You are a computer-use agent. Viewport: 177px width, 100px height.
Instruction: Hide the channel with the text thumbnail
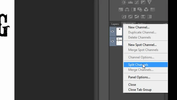[x=112, y=41]
